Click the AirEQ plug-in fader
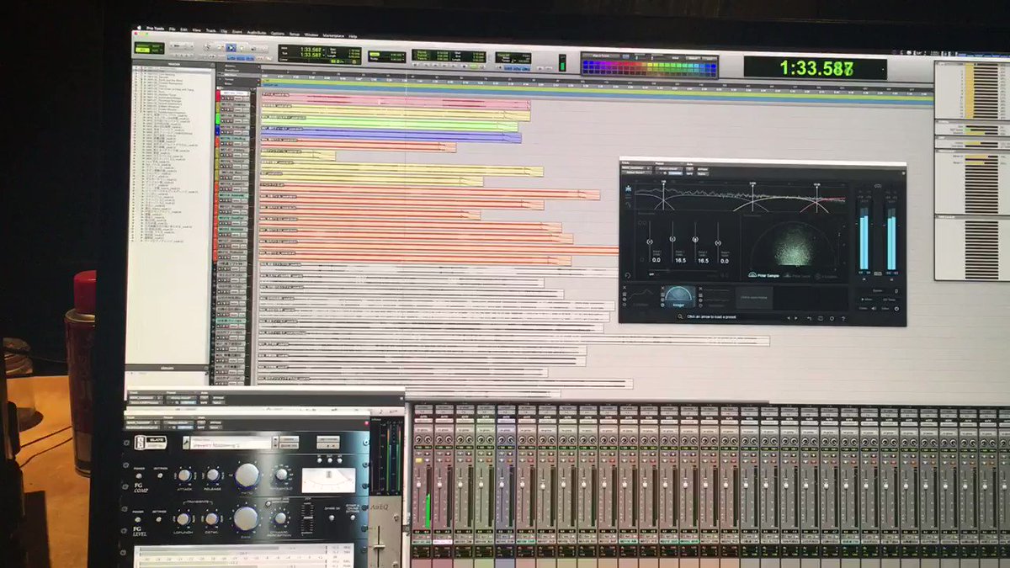This screenshot has width=1010, height=568. click(x=379, y=546)
